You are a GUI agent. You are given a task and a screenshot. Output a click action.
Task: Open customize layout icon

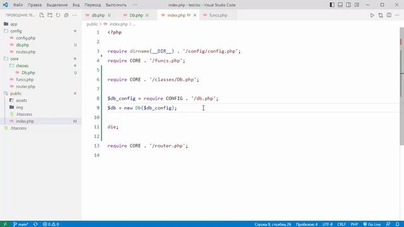[357, 4]
